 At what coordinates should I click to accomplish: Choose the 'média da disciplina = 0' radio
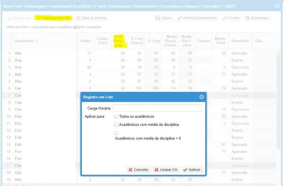116,133
